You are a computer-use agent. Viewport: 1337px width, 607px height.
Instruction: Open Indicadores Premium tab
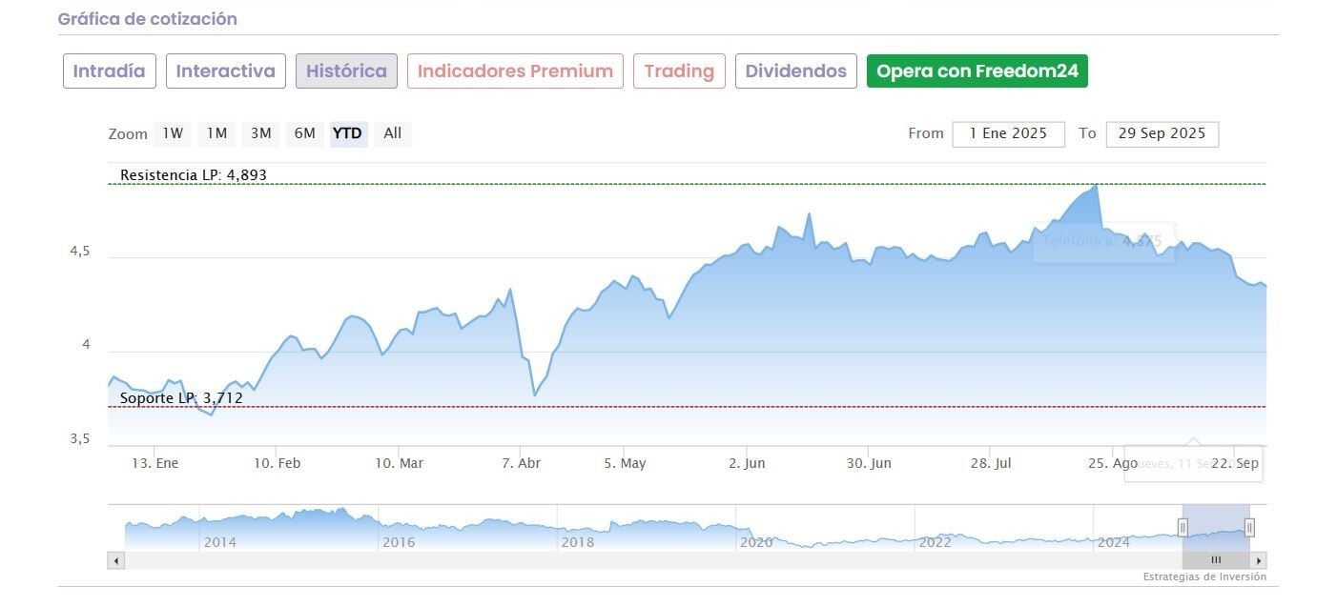click(515, 71)
